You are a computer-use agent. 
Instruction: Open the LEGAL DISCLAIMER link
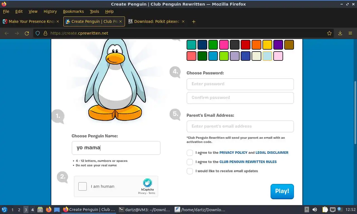(272, 153)
